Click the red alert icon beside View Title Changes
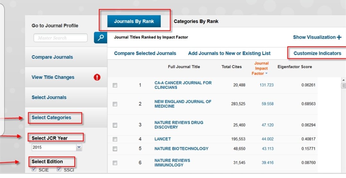346x178 pixels. [x=97, y=77]
